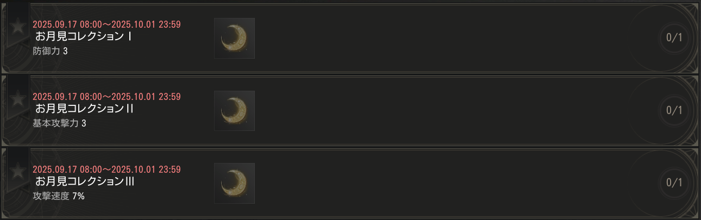Click the 基本攻撃力 3 reward text
This screenshot has height=220, width=701.
point(59,123)
